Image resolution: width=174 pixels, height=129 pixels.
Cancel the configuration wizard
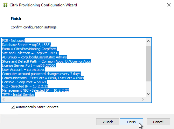pyautogui.click(x=158, y=122)
